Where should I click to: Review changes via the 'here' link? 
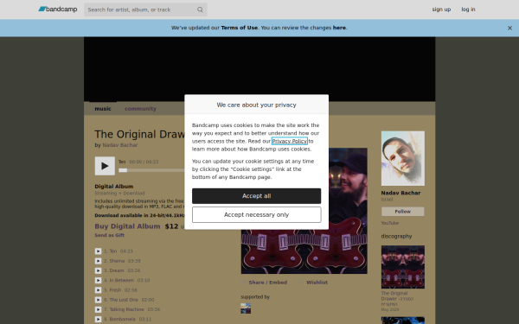(x=339, y=28)
